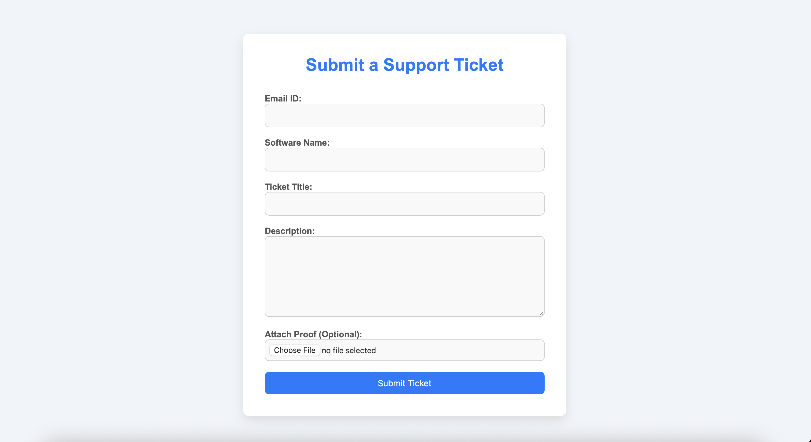811x442 pixels.
Task: Click the Description box resize handle
Action: click(541, 314)
